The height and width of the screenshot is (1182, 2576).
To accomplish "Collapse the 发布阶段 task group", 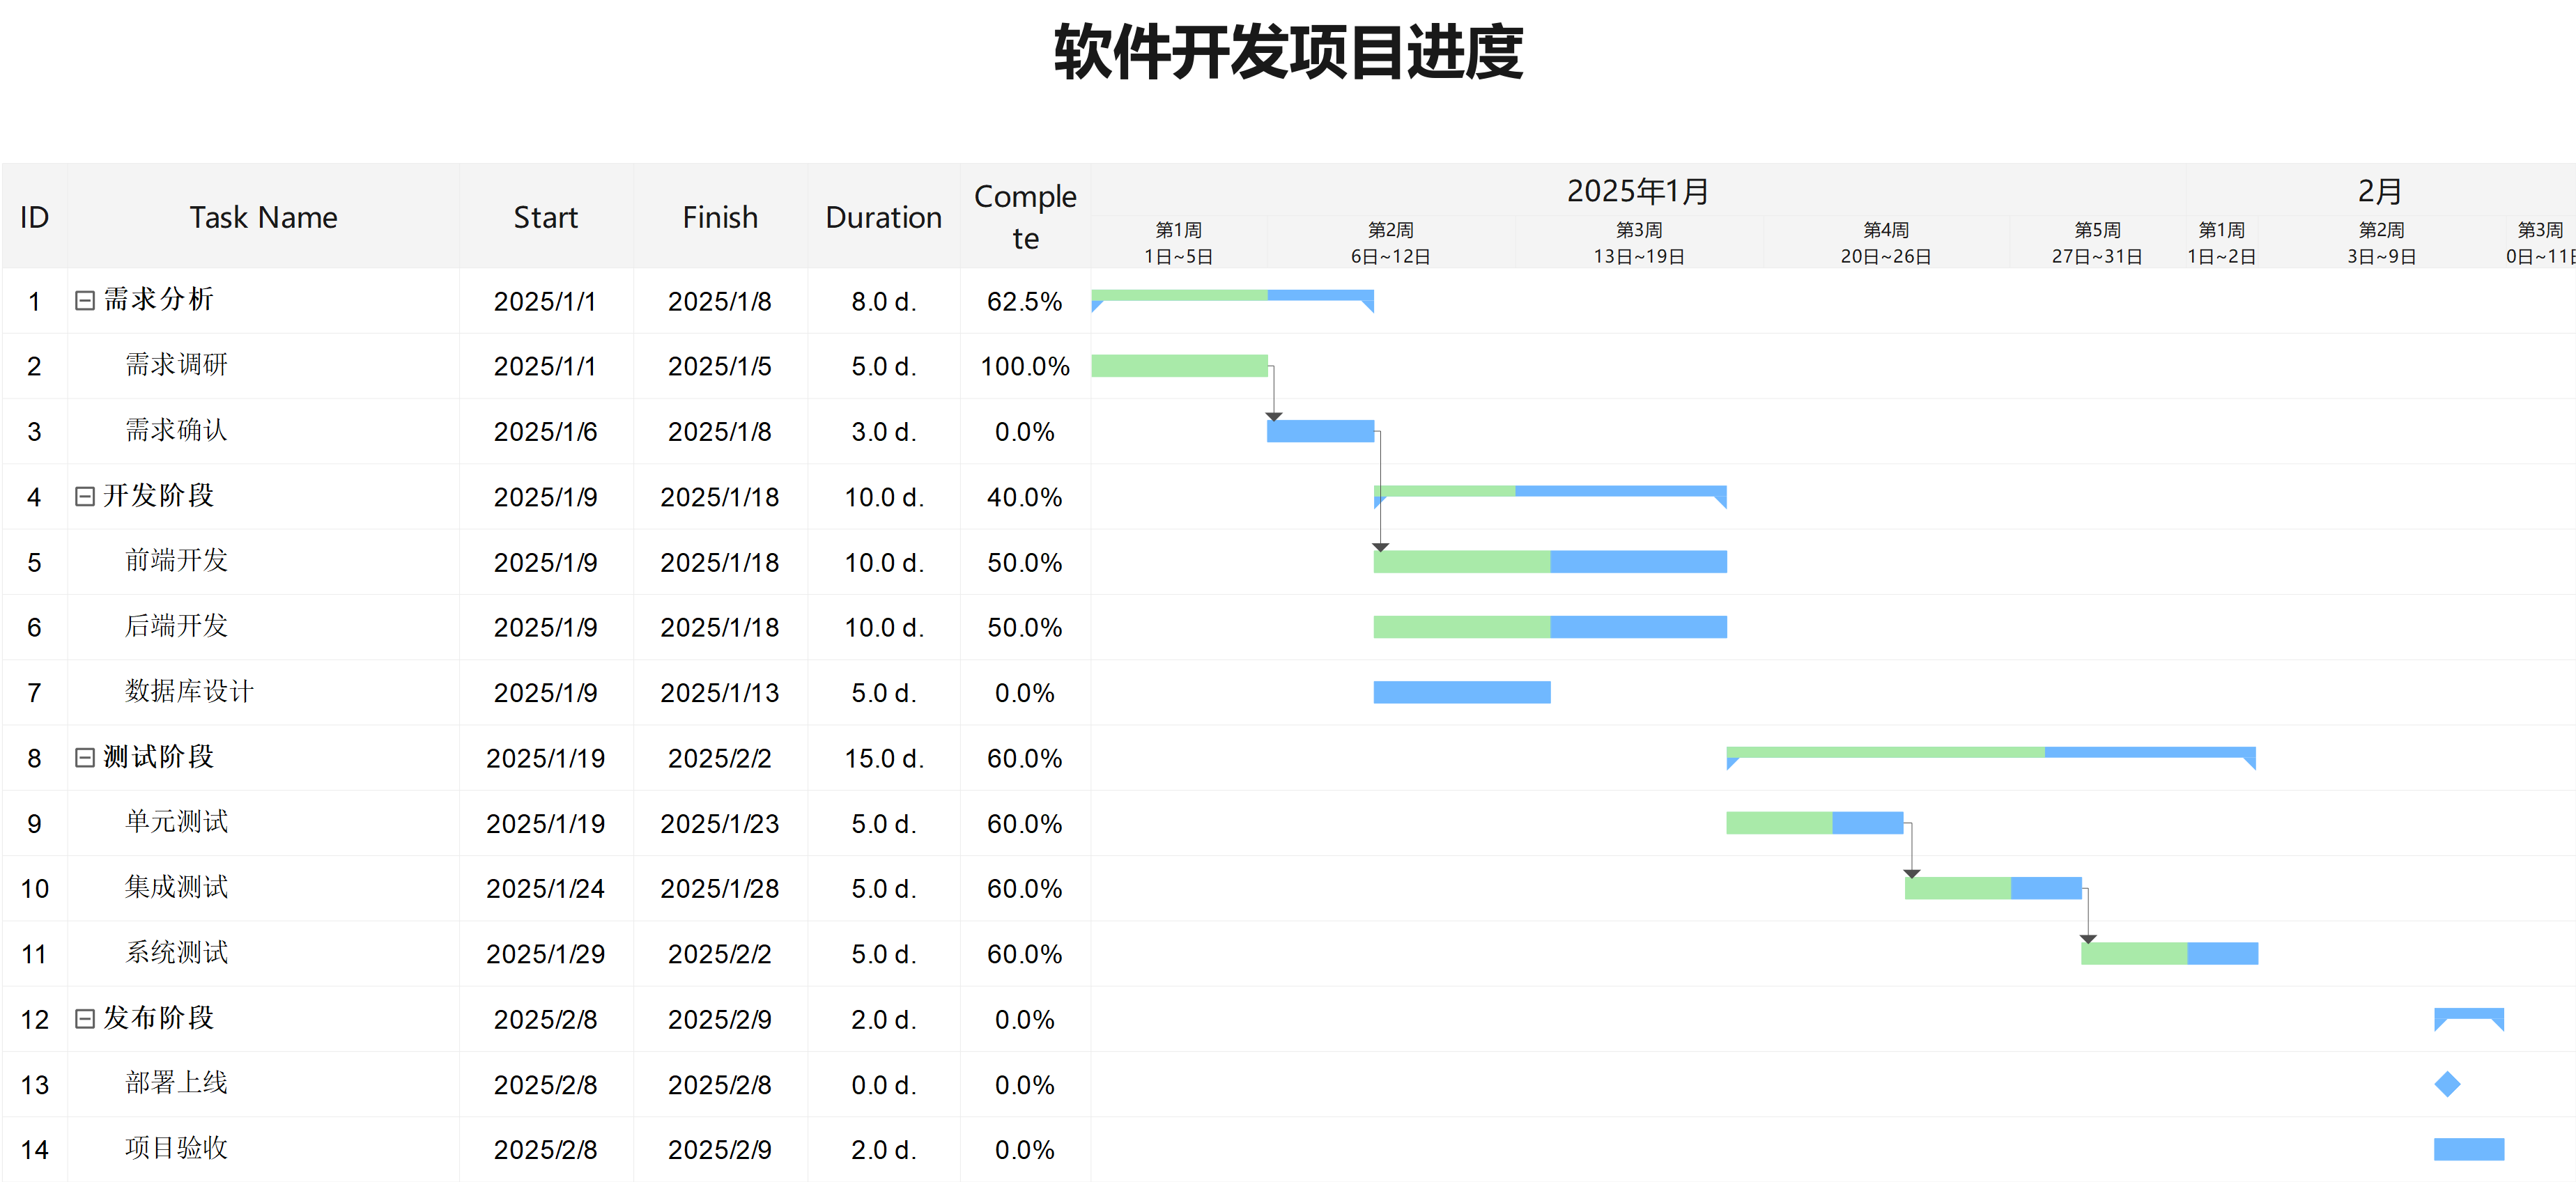I will click(85, 1018).
